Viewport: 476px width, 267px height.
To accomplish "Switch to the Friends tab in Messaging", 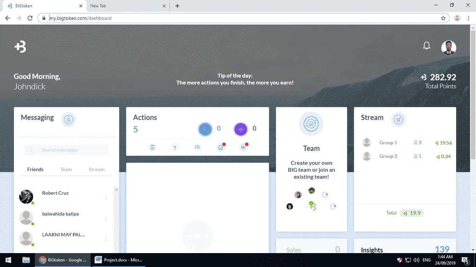I will (x=35, y=169).
